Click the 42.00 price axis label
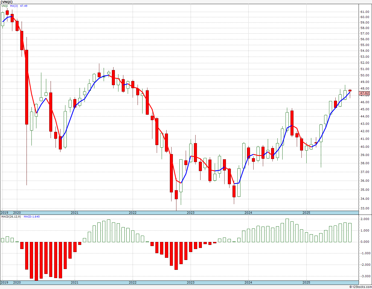The width and height of the screenshot is (372, 289). (x=365, y=131)
